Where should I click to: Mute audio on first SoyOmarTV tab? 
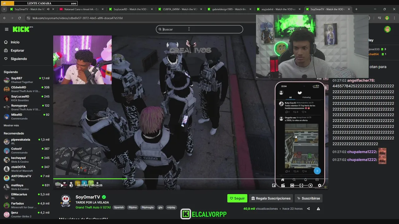pos(48,9)
